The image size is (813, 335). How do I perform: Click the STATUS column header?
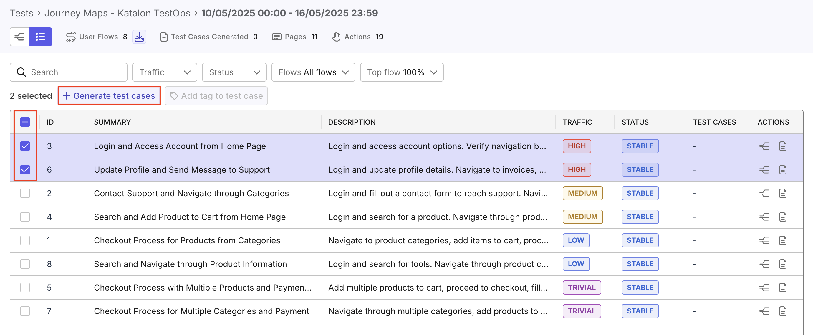(635, 122)
